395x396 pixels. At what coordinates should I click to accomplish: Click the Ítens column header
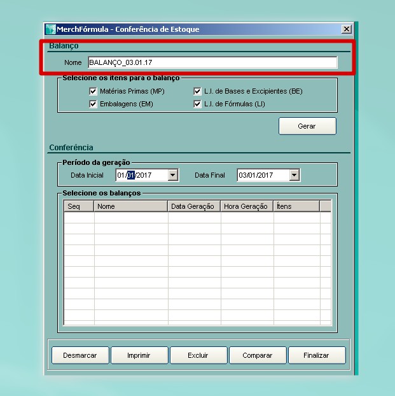coord(296,206)
